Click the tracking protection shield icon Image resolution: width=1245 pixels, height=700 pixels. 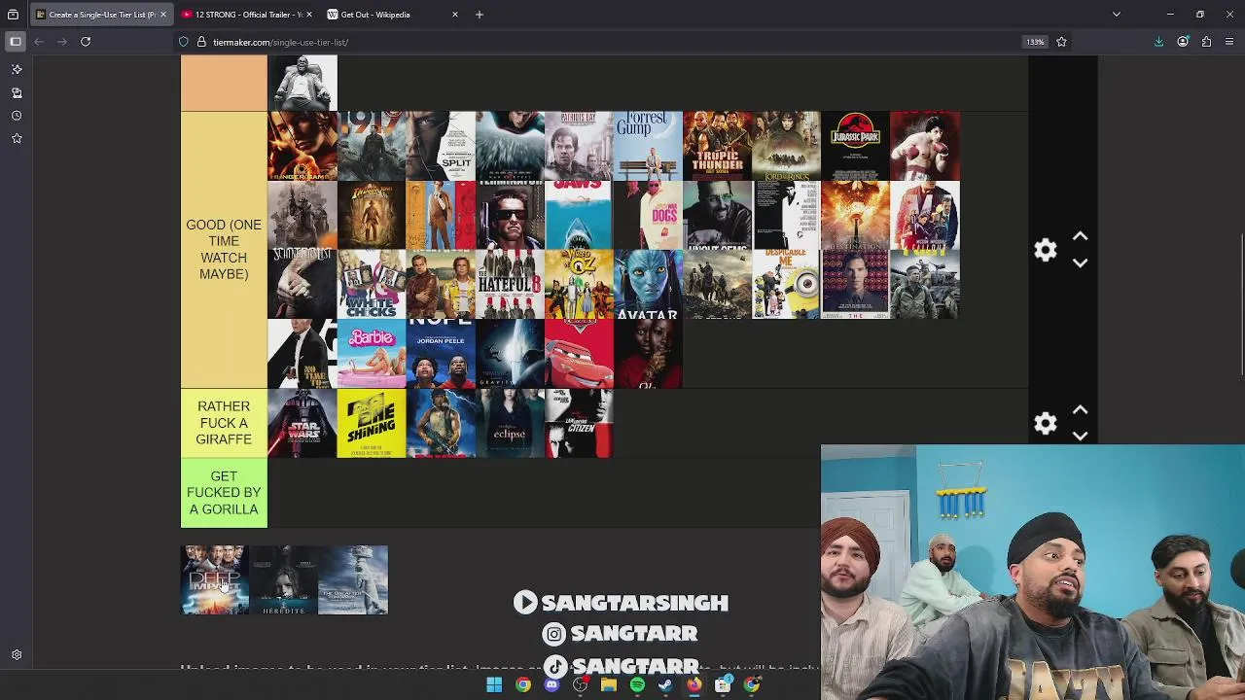183,42
